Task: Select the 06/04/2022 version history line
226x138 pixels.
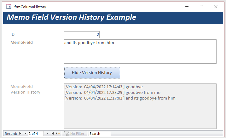Action: click(x=120, y=98)
